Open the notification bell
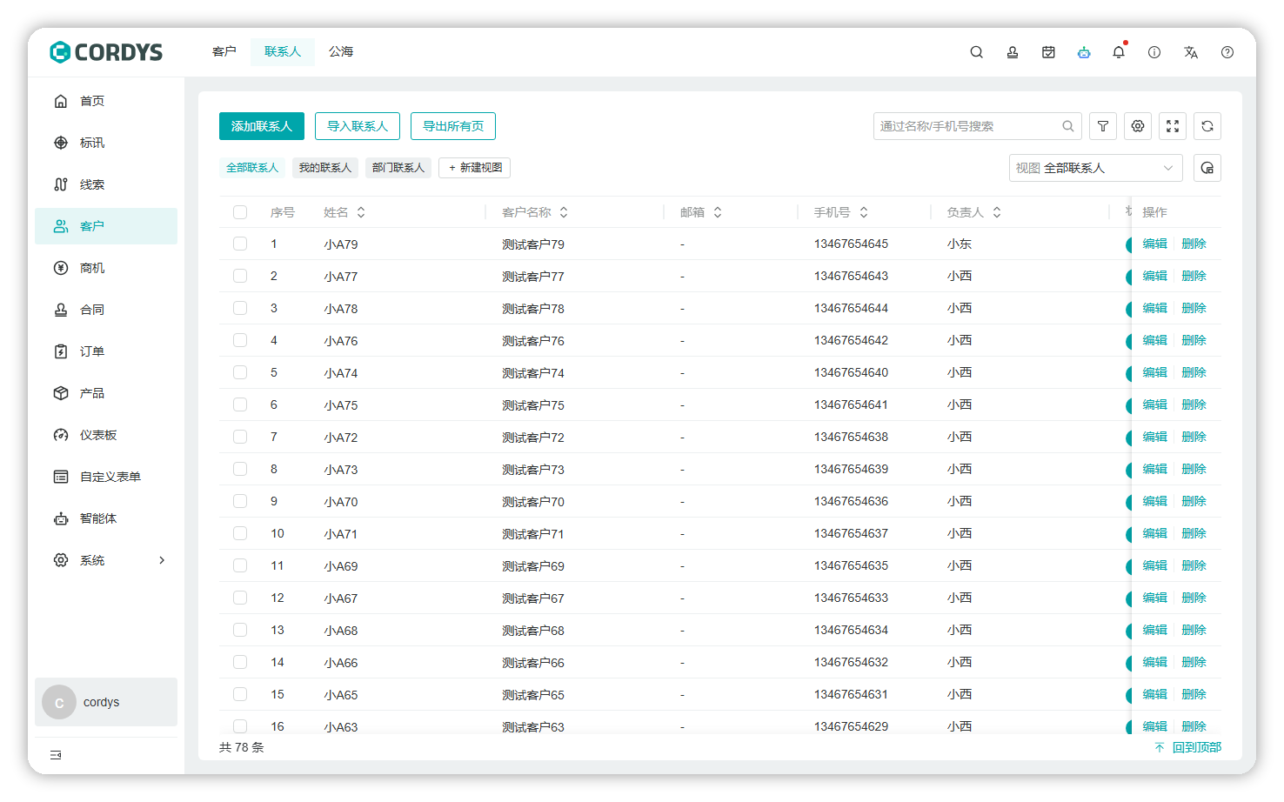Viewport: 1284px width, 802px height. point(1119,52)
